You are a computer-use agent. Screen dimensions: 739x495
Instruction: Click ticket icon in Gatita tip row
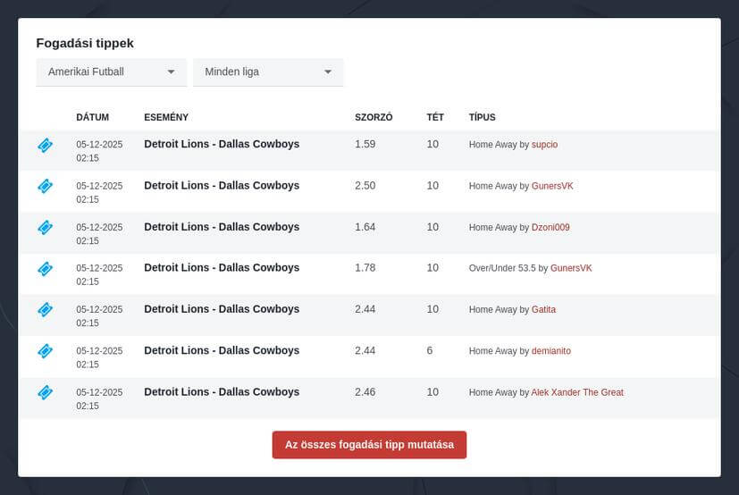(x=46, y=310)
